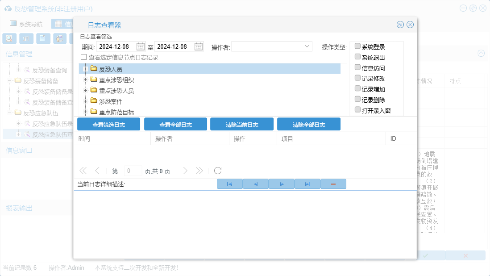Click the restore icon in dialog title bar
The width and height of the screenshot is (490, 276).
coord(400,25)
